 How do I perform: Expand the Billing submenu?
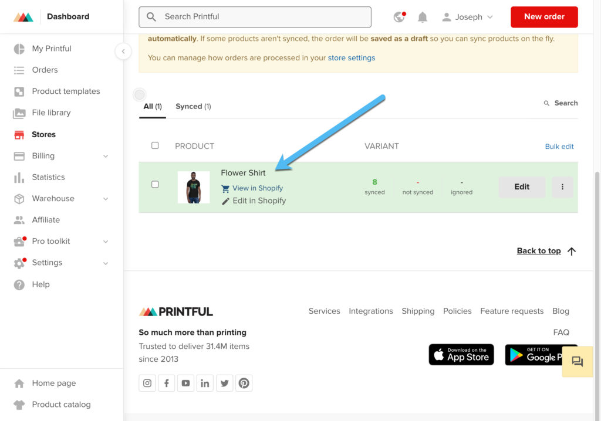106,157
